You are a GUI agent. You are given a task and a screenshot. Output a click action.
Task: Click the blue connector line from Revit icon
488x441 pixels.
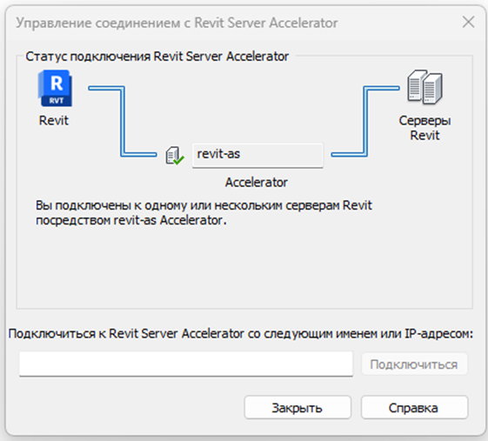click(x=123, y=122)
